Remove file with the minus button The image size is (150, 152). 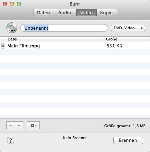point(10,126)
